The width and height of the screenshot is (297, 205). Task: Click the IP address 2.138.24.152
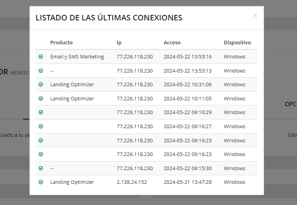(x=132, y=182)
